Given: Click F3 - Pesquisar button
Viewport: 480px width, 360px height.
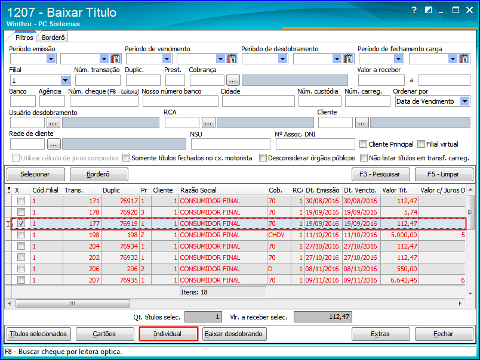Looking at the screenshot, I should coord(380,174).
